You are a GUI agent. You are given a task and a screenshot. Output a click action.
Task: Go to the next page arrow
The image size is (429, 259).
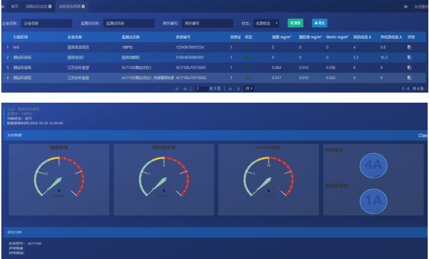click(x=230, y=89)
